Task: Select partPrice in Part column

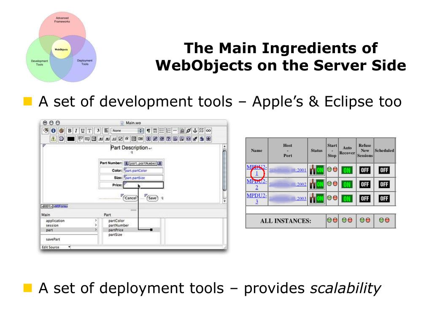Action: coord(116,230)
